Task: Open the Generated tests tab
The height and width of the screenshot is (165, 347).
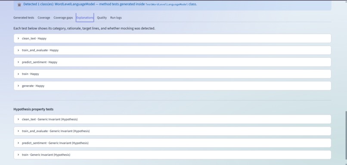Action: (24, 18)
